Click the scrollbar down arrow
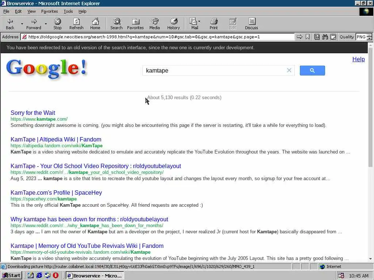The width and height of the screenshot is (374, 280). (370, 258)
